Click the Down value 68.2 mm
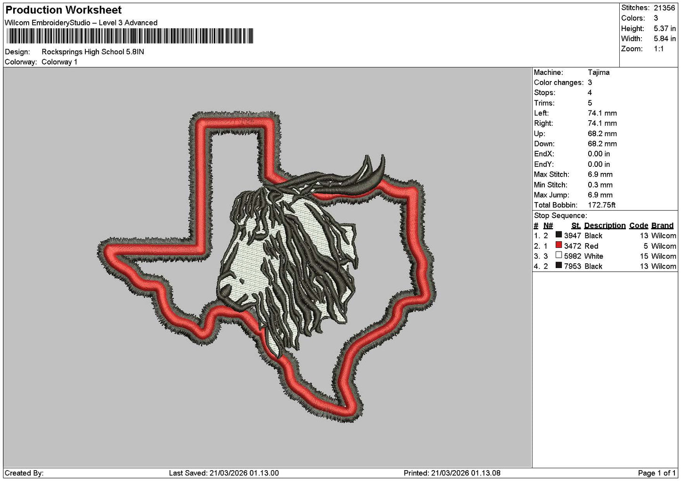Viewport: 681px width, 481px height. (602, 144)
